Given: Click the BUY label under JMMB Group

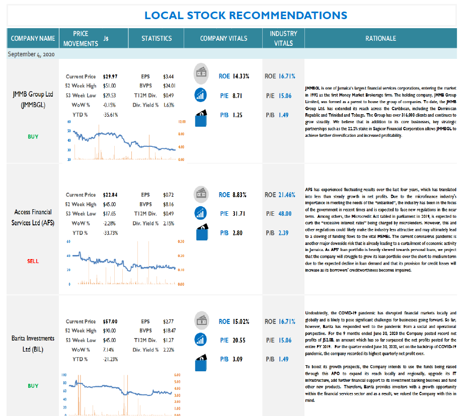Looking at the screenshot, I should click(x=33, y=137).
